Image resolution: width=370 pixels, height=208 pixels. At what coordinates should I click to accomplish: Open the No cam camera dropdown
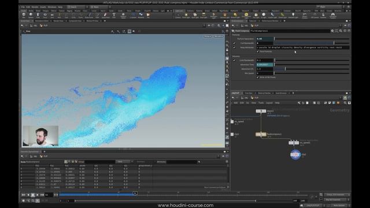coord(219,36)
